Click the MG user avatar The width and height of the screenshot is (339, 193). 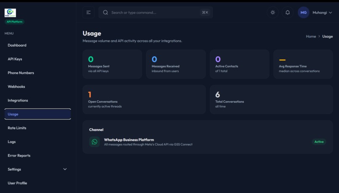(x=303, y=13)
